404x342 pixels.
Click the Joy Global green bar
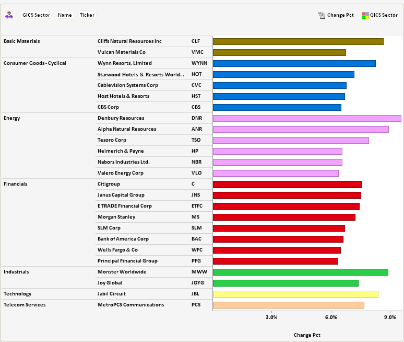(x=286, y=283)
